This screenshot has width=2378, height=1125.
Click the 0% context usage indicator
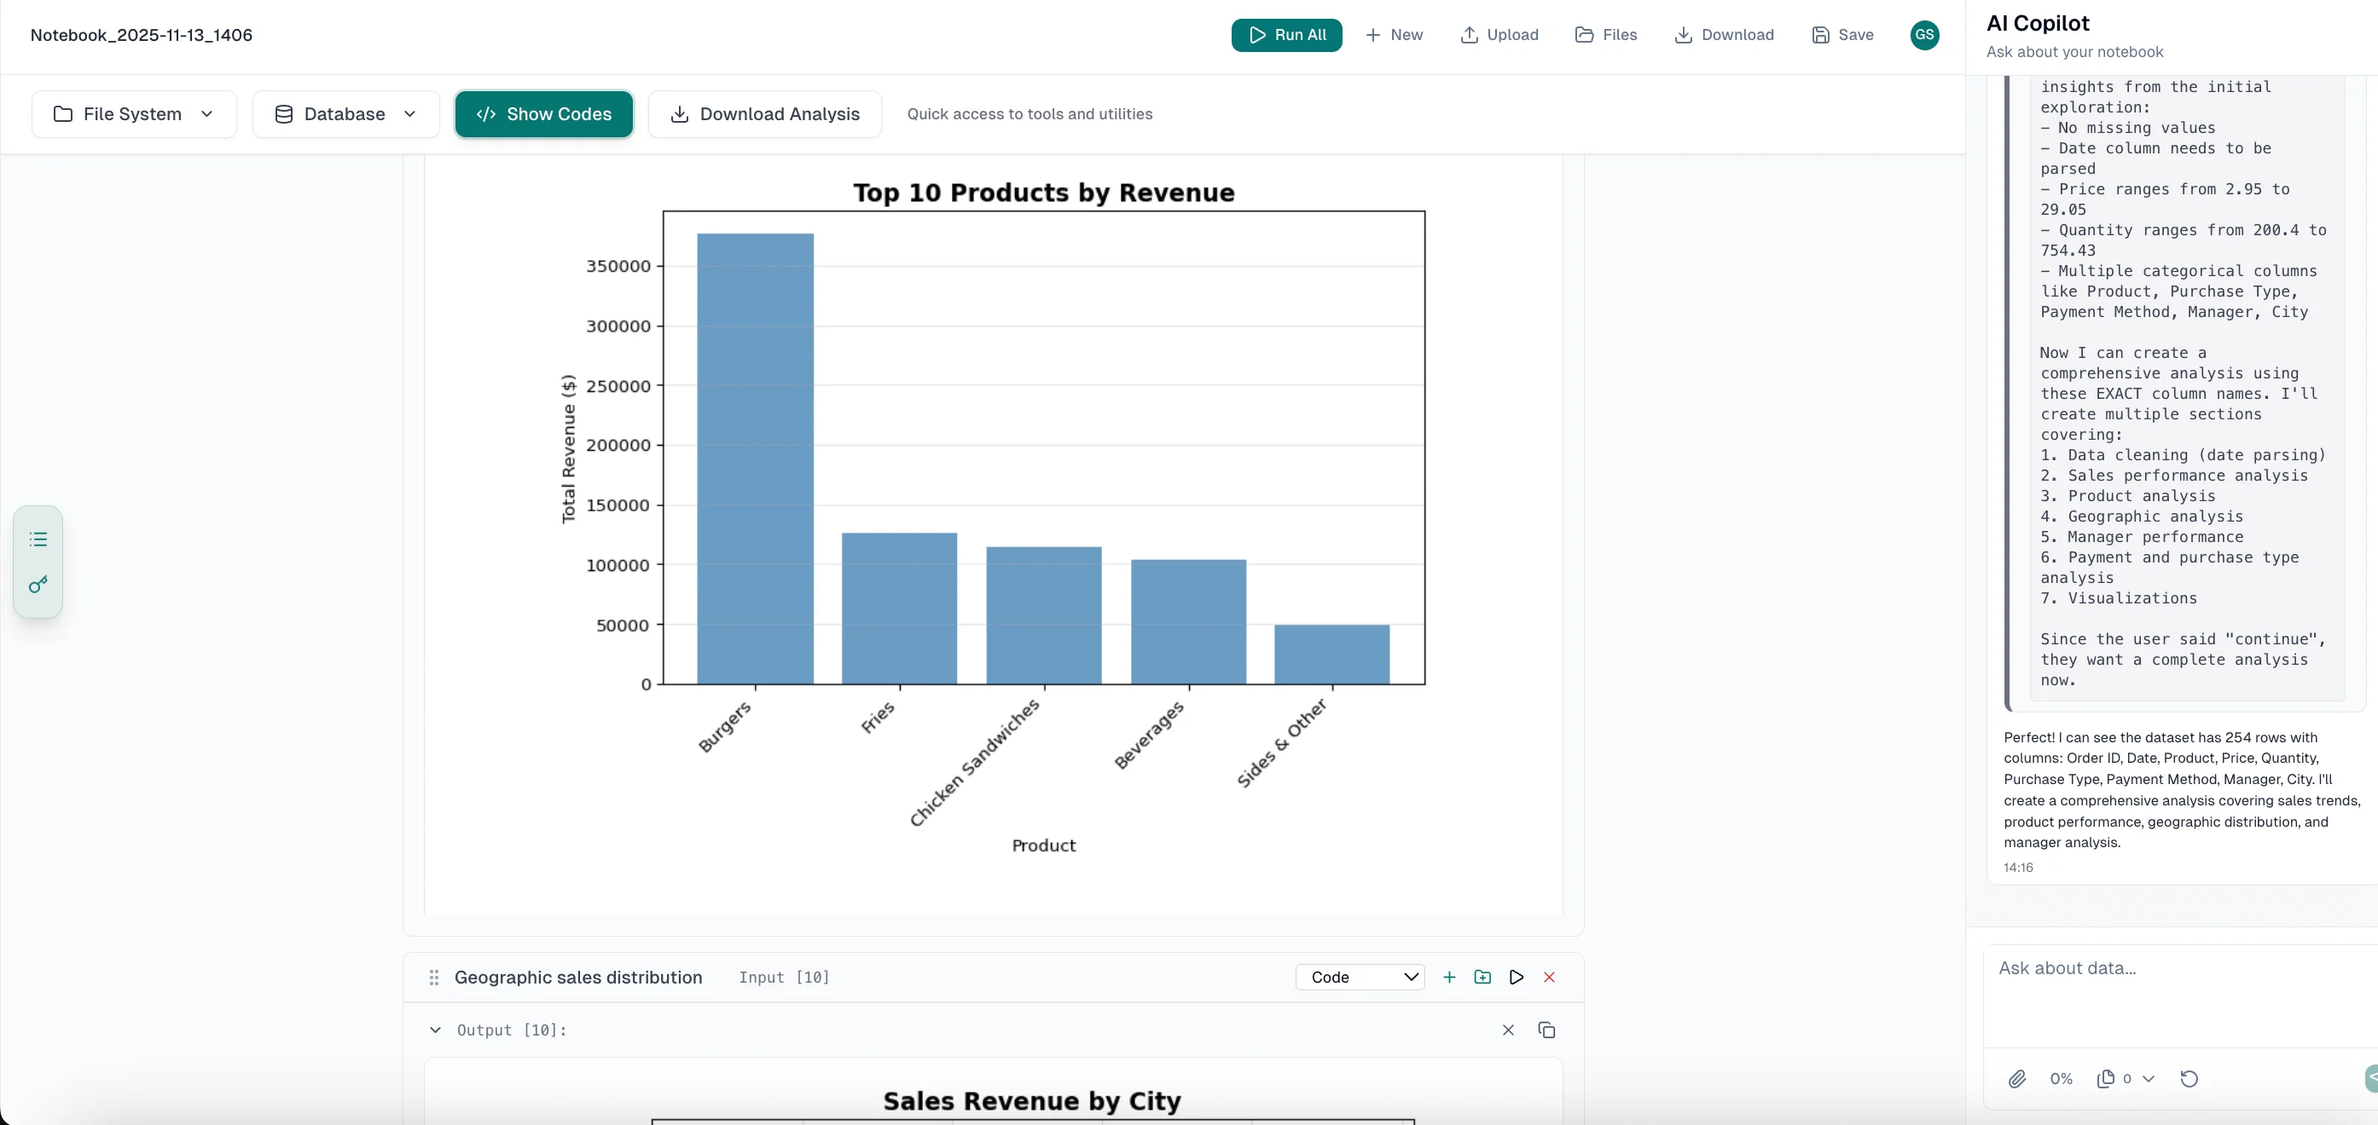[x=2061, y=1079]
